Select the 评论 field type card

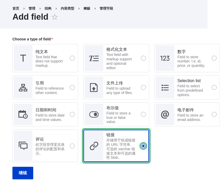click(45, 146)
